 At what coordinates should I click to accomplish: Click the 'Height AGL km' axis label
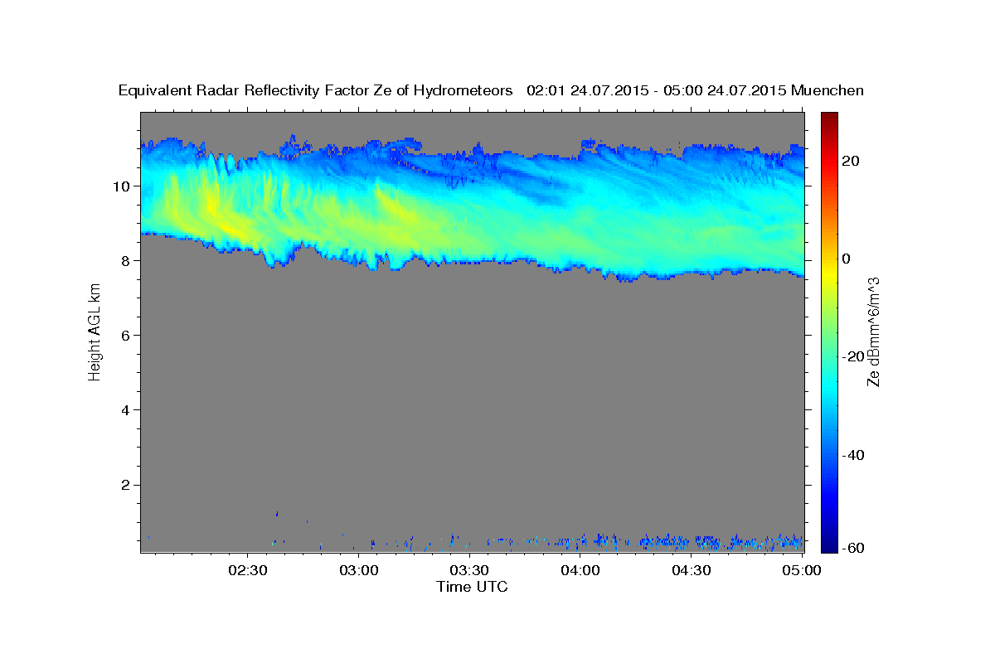click(x=95, y=331)
